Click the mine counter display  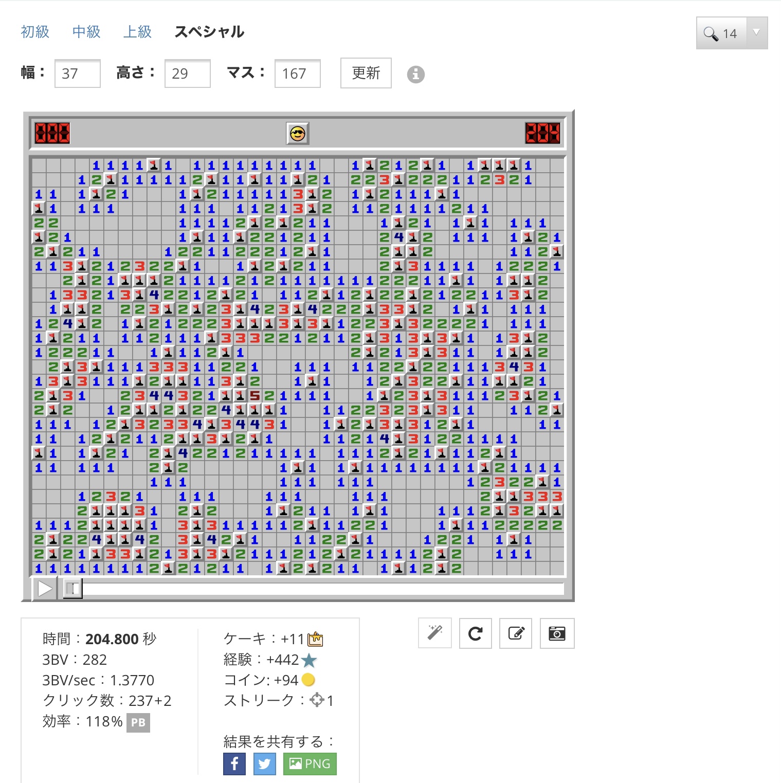pos(52,133)
